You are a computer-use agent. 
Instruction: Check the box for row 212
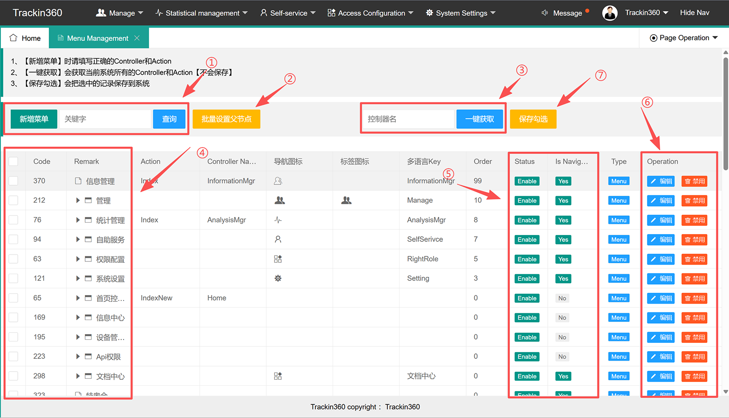click(14, 200)
